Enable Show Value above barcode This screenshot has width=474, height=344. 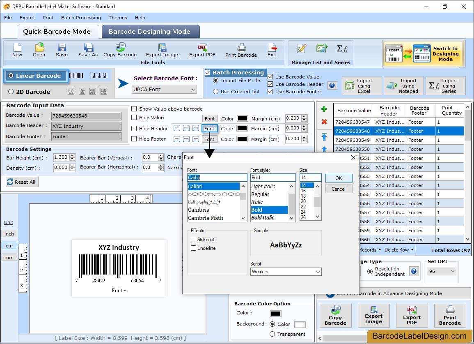coord(134,109)
